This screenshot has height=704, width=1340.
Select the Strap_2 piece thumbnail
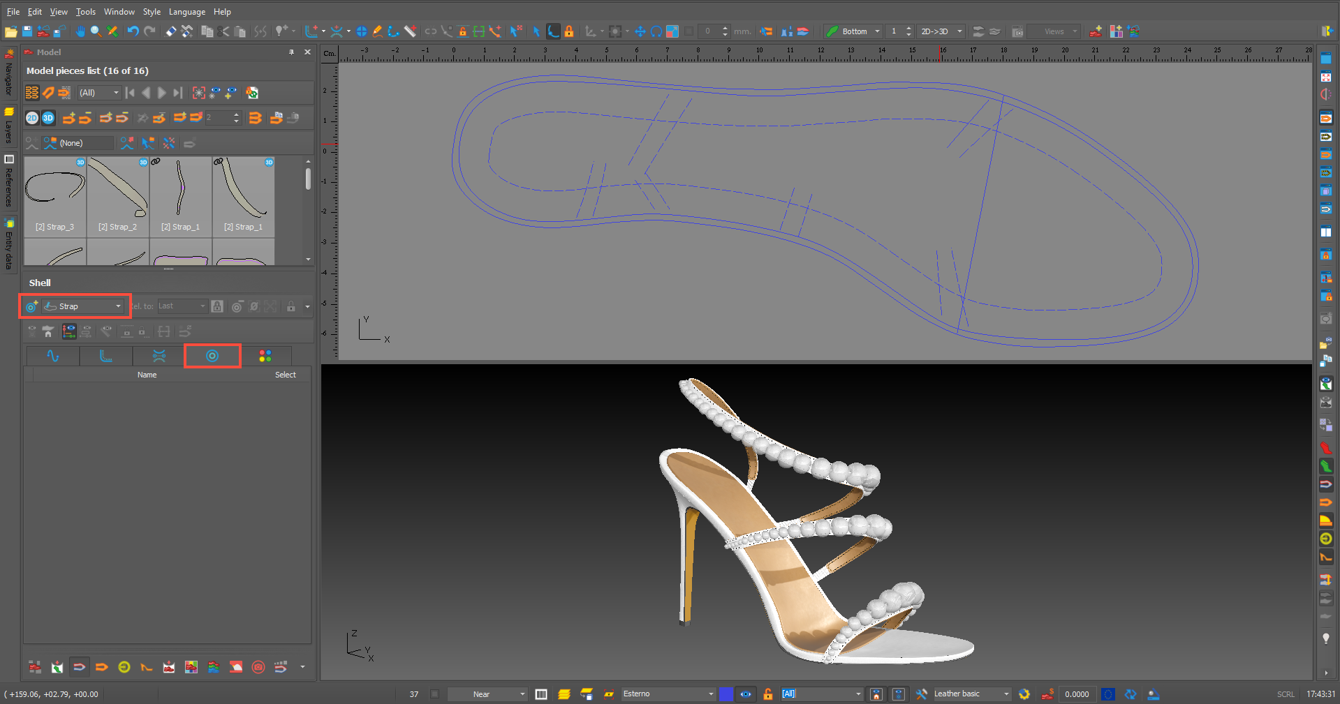click(118, 195)
